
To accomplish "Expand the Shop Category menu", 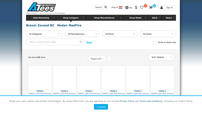I will 71,18.
